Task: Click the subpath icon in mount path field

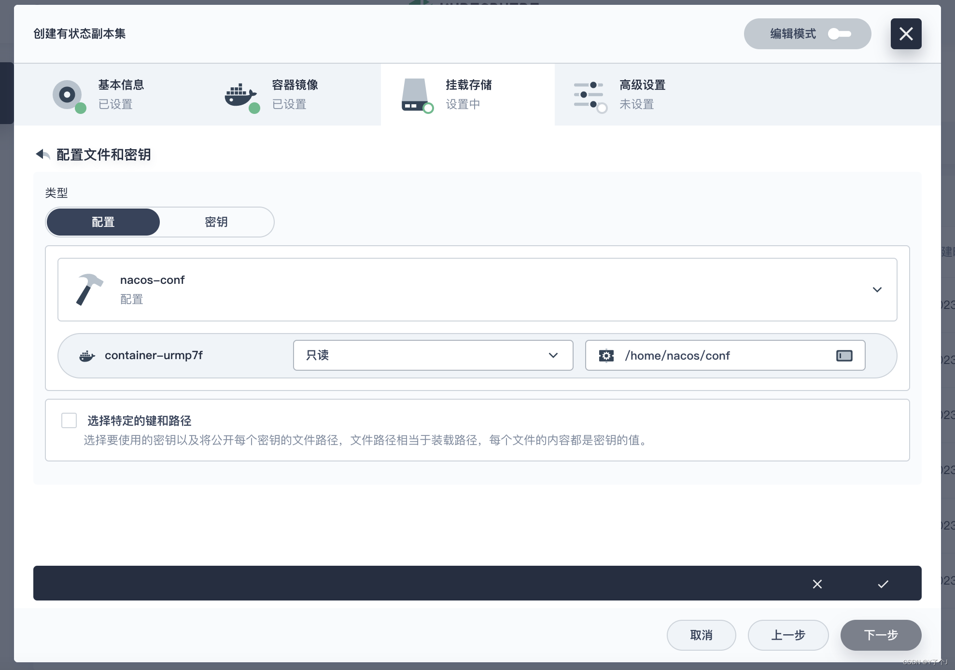Action: (844, 356)
